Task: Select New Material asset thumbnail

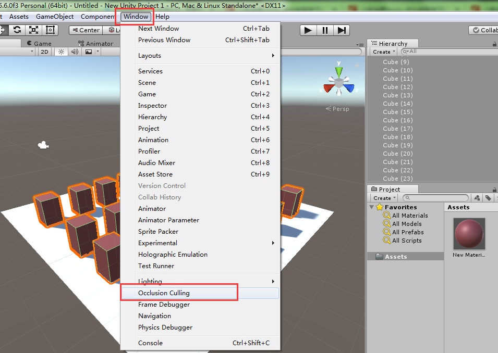Action: tap(469, 233)
